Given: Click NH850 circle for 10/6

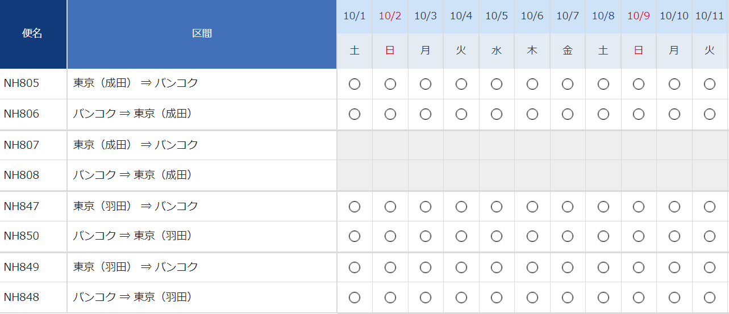Looking at the screenshot, I should [532, 236].
